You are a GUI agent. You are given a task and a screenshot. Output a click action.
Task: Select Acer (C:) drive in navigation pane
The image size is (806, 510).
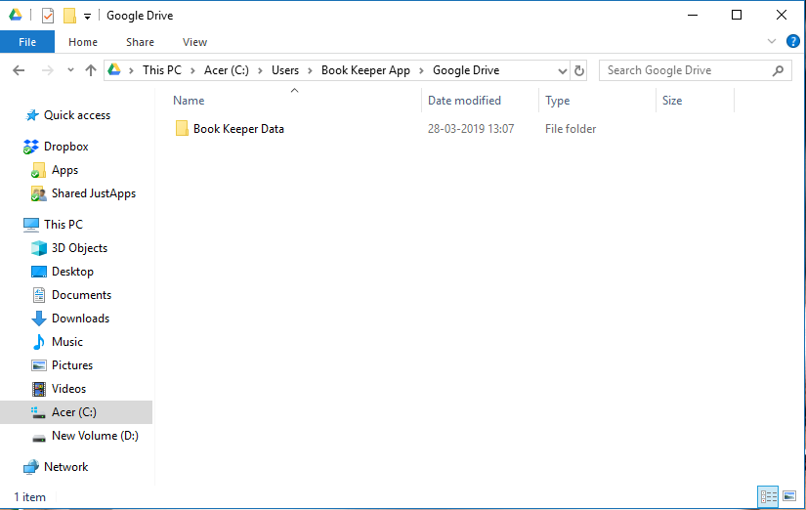tap(76, 412)
